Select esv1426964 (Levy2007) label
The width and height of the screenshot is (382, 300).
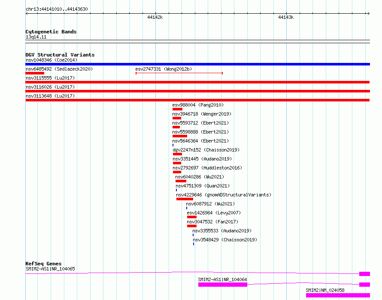pos(214,213)
